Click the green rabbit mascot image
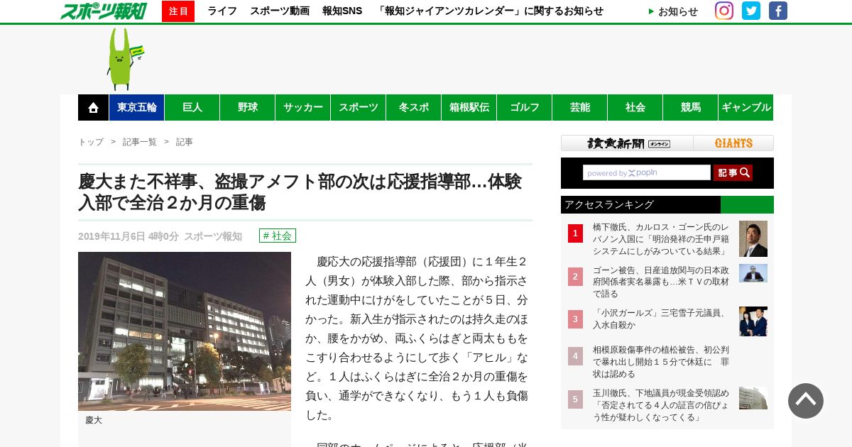Screen dimensions: 852x447 coord(124,59)
